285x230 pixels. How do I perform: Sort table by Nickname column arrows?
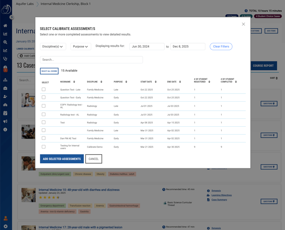[x=74, y=82]
